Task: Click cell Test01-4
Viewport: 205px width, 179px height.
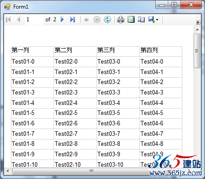Action: pos(32,103)
